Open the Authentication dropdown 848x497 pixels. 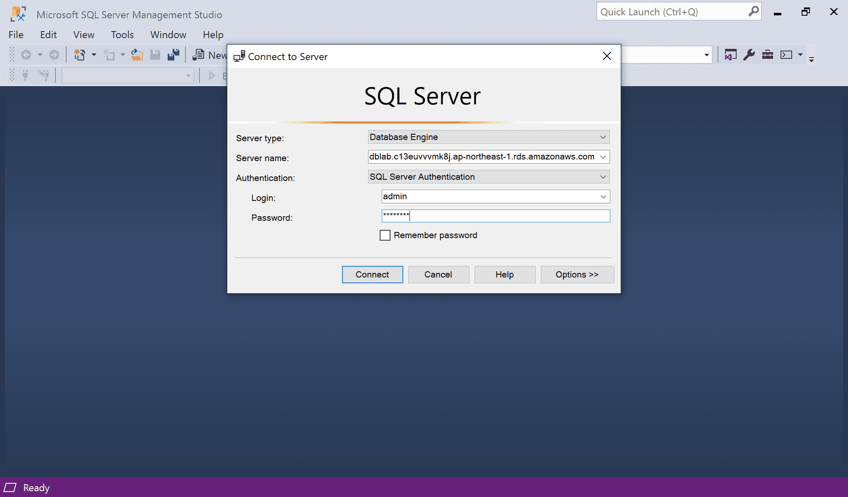[x=489, y=177]
